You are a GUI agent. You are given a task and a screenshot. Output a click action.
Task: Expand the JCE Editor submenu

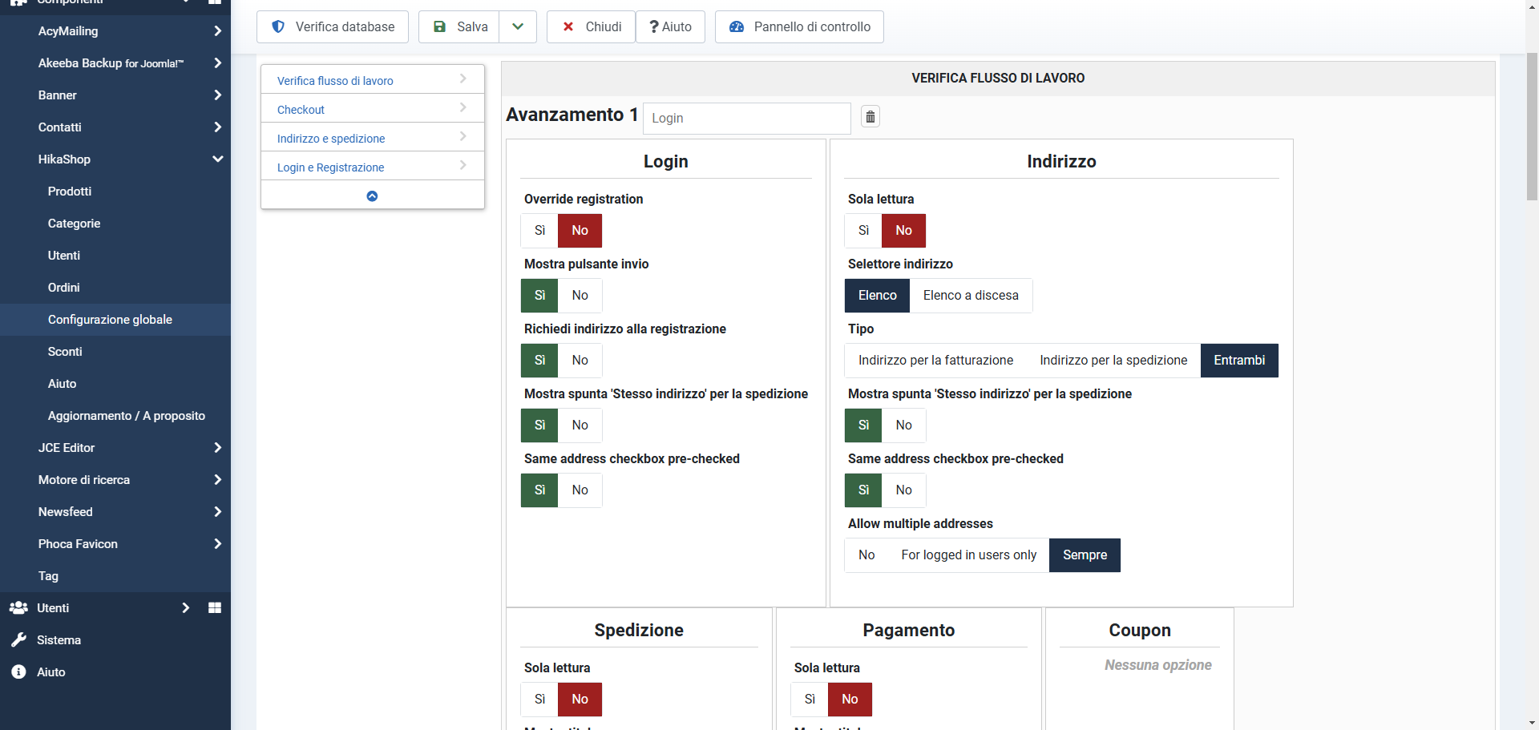[x=217, y=448]
